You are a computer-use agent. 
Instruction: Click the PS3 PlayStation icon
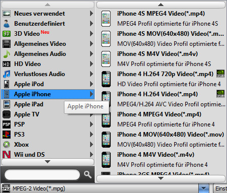tap(7, 135)
